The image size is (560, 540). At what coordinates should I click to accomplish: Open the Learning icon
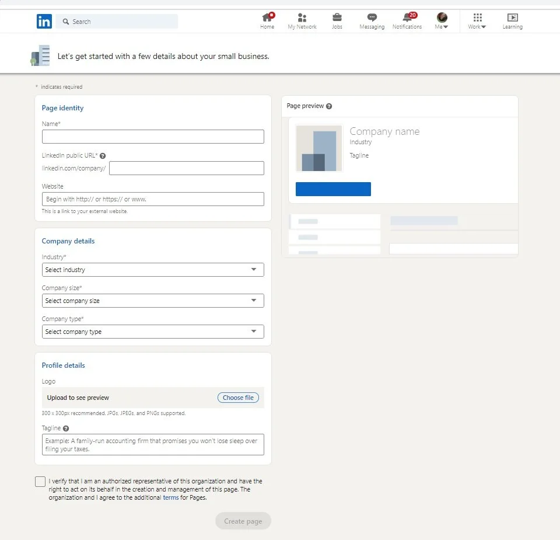pyautogui.click(x=513, y=18)
